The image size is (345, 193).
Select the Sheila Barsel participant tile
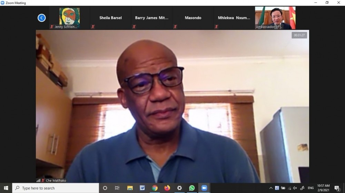(110, 18)
